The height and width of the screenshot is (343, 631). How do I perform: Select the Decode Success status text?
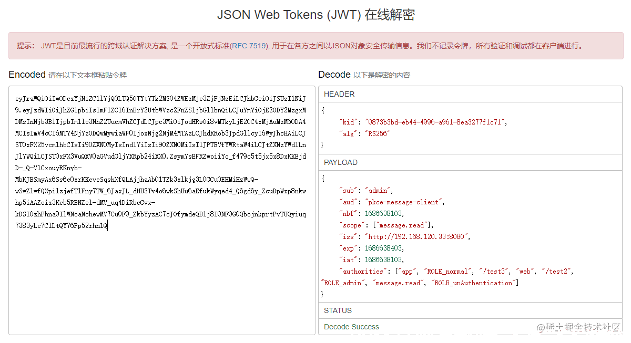[x=351, y=327]
